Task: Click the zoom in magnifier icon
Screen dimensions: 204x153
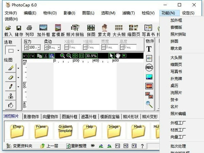Action: [63, 56]
